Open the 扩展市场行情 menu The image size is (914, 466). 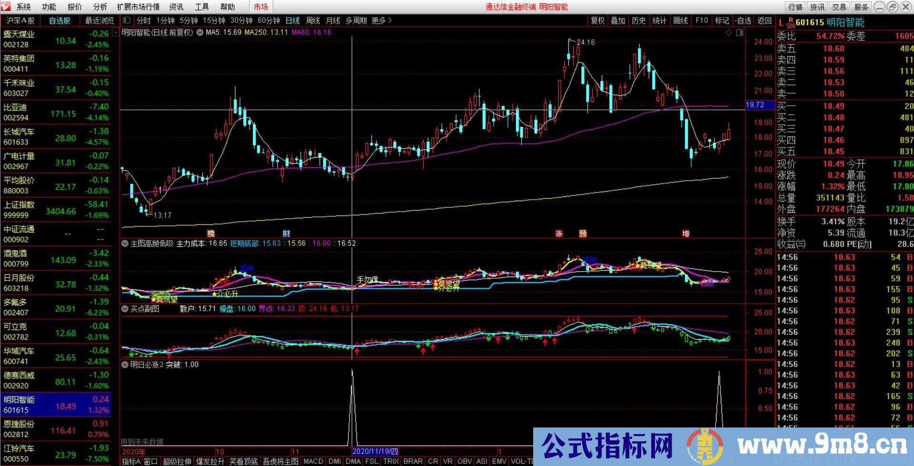pos(138,7)
